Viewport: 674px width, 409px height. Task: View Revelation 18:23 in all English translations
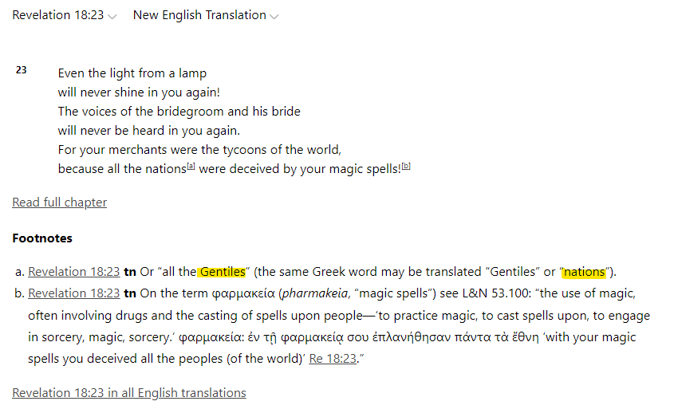pos(129,392)
